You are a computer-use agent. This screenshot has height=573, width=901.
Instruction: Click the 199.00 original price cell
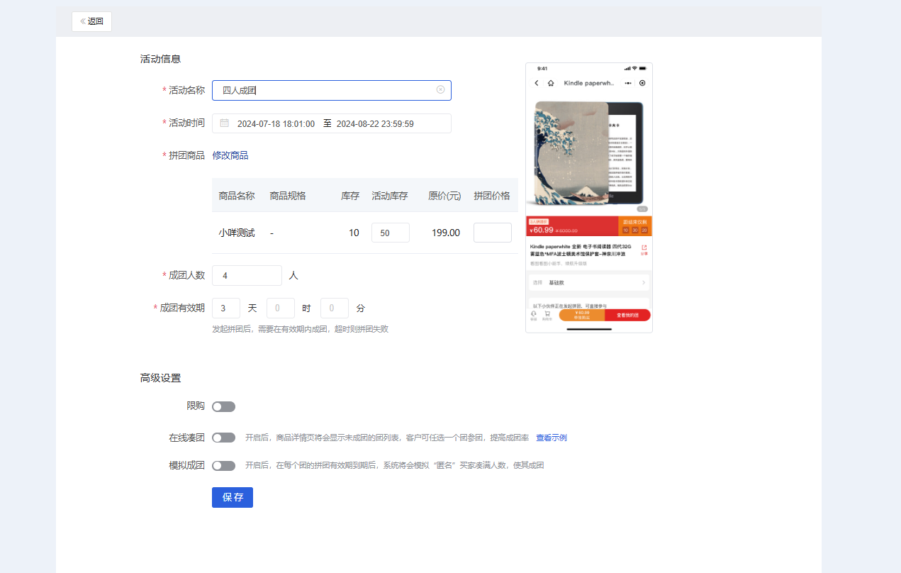[x=445, y=233]
